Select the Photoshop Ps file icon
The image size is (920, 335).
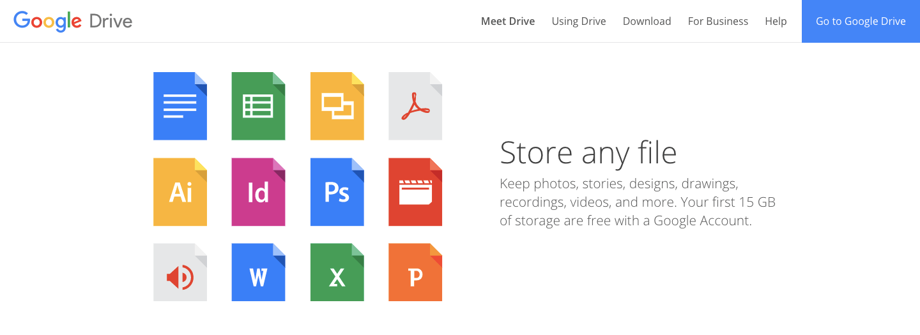(337, 192)
